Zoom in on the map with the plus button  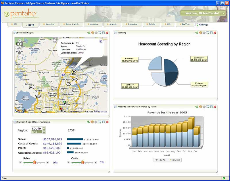(20, 52)
